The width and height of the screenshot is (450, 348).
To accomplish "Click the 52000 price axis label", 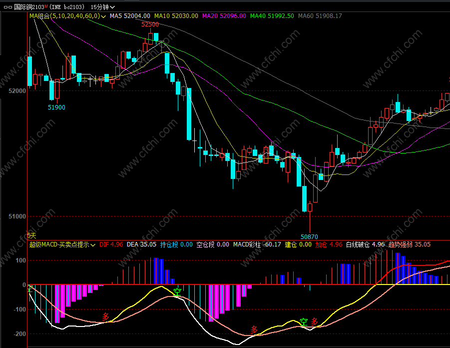I will [x=17, y=91].
